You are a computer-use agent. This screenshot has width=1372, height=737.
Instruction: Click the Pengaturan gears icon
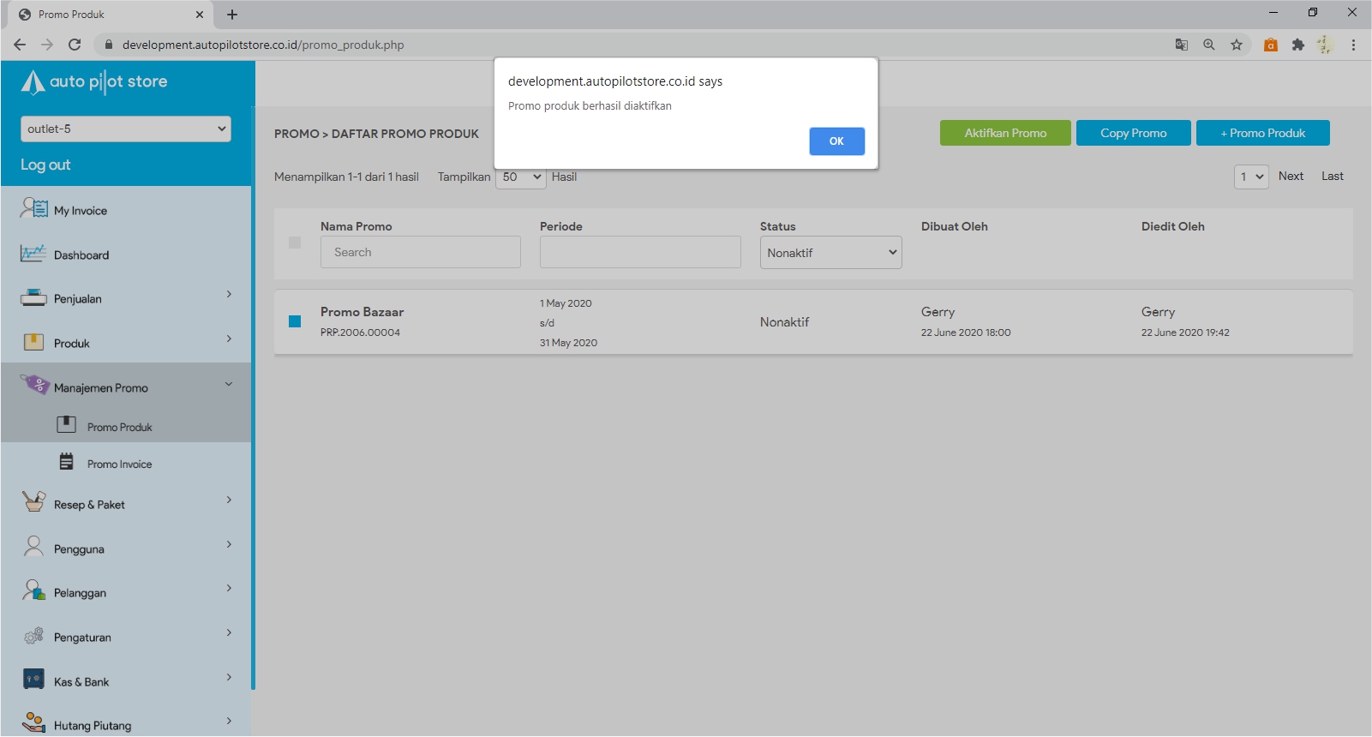pos(33,636)
